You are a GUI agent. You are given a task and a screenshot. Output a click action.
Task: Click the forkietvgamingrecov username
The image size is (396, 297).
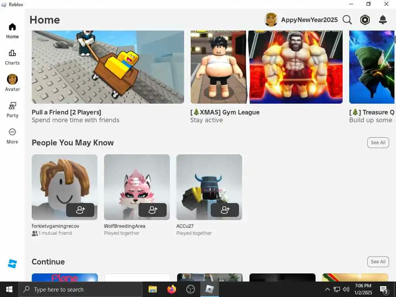(x=56, y=226)
